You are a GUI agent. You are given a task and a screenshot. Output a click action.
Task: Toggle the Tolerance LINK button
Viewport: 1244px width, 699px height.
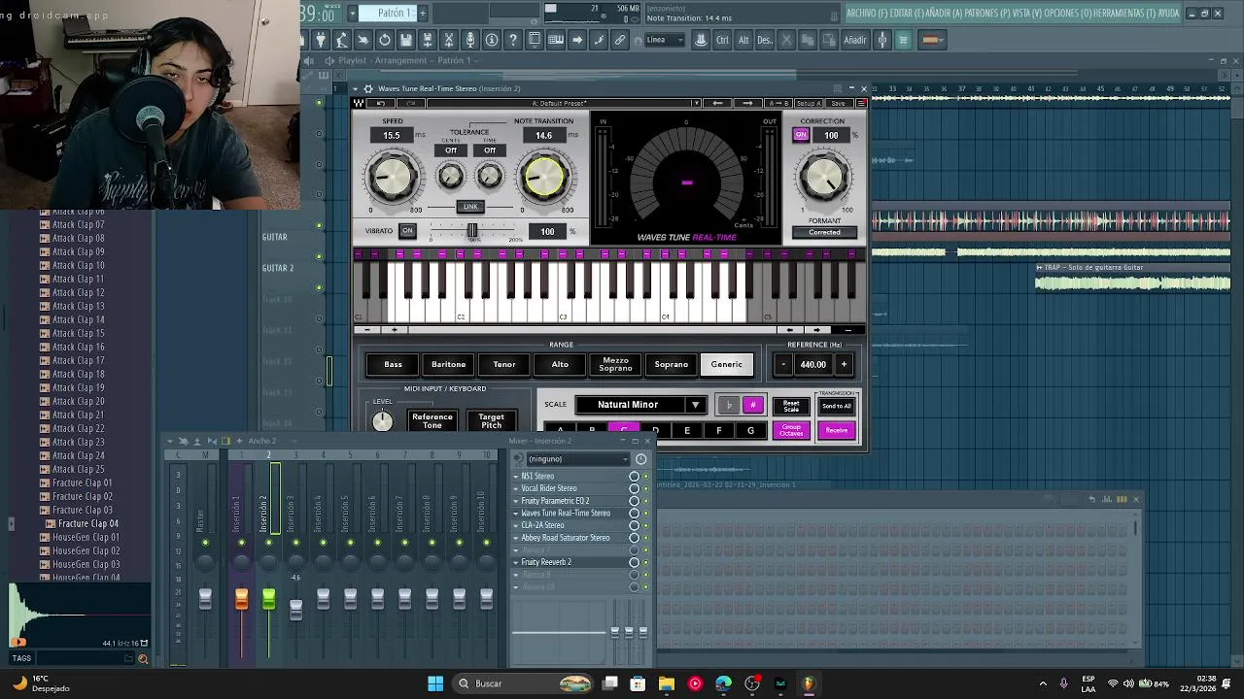pos(470,207)
